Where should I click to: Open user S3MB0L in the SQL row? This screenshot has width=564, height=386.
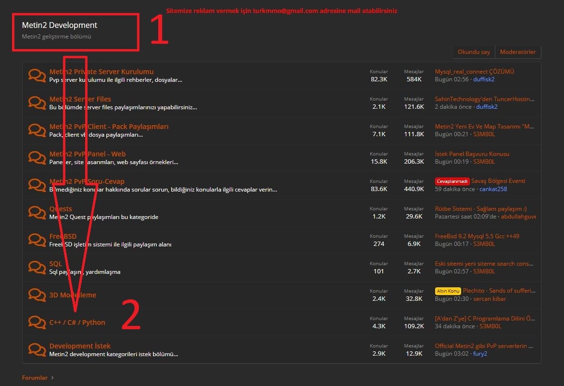[484, 271]
